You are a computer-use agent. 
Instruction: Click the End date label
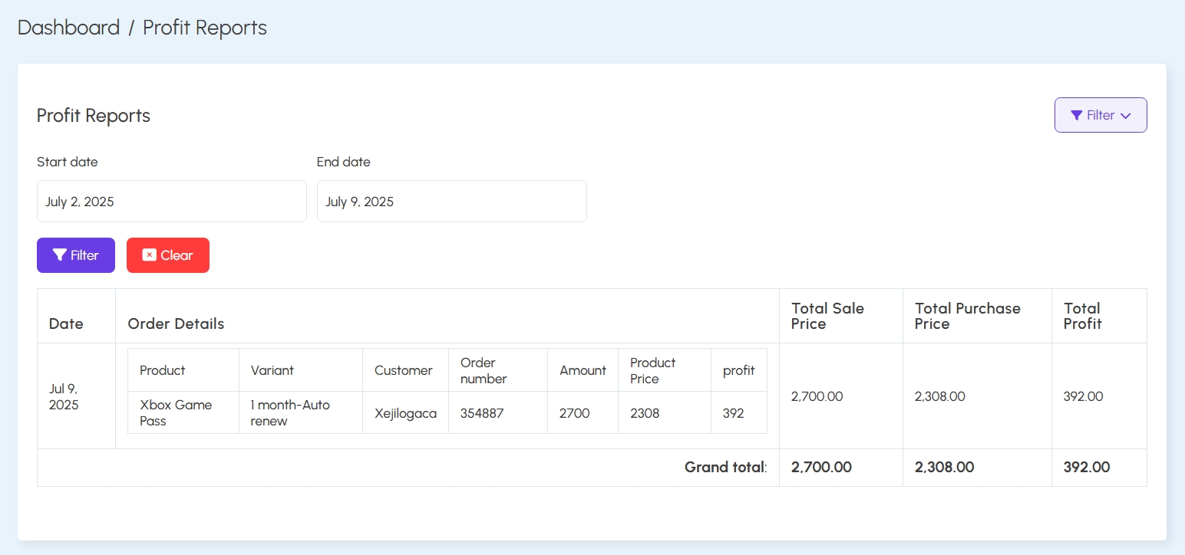point(344,162)
